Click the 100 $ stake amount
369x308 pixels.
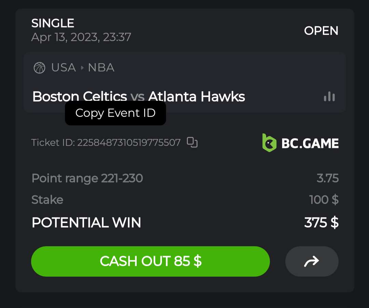[324, 200]
